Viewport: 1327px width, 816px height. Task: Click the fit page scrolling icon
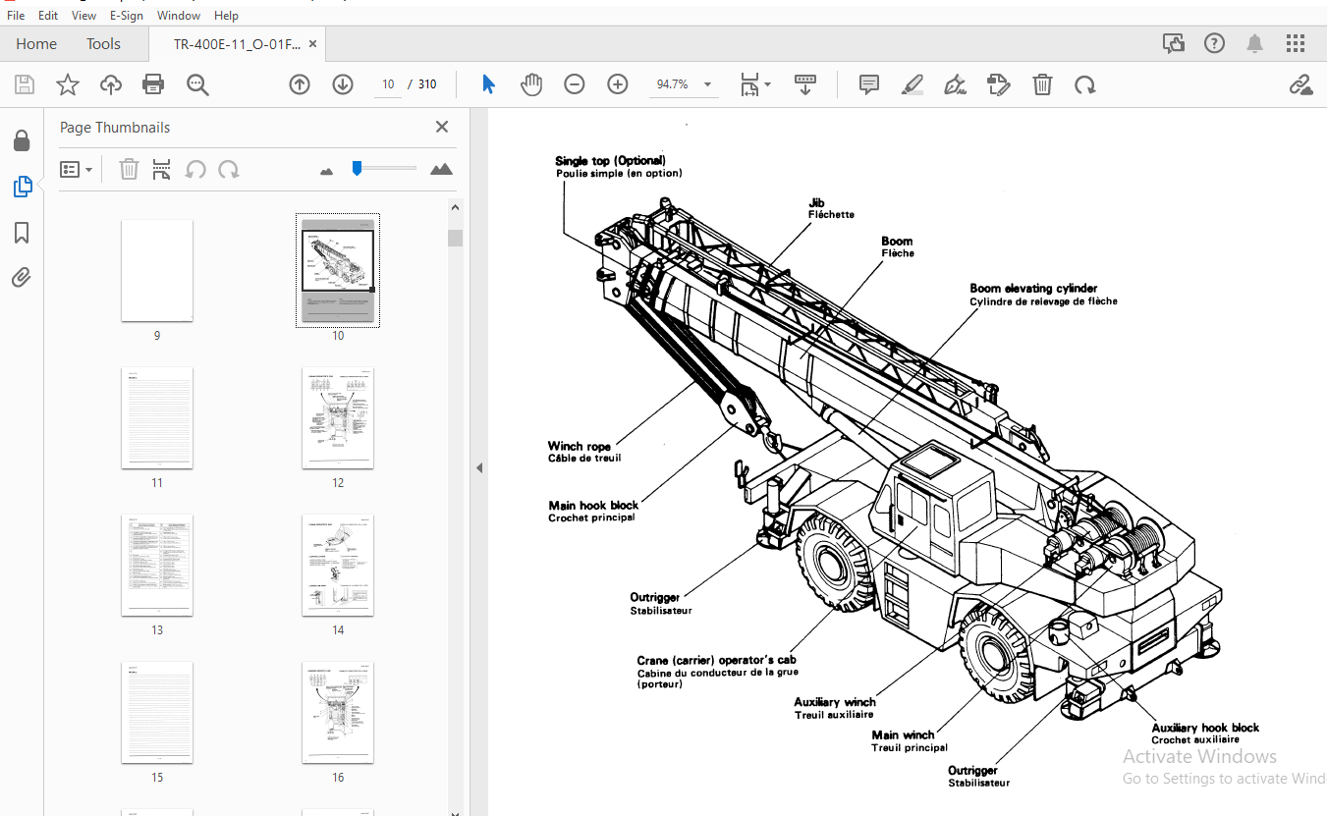[750, 84]
